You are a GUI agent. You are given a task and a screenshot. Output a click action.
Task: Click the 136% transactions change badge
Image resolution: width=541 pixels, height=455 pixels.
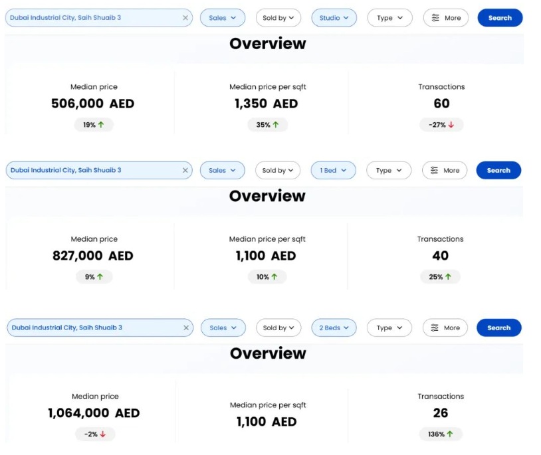440,434
